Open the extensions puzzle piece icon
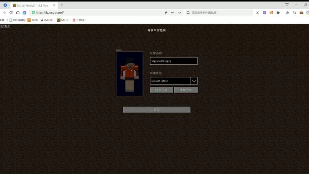 (x=278, y=13)
